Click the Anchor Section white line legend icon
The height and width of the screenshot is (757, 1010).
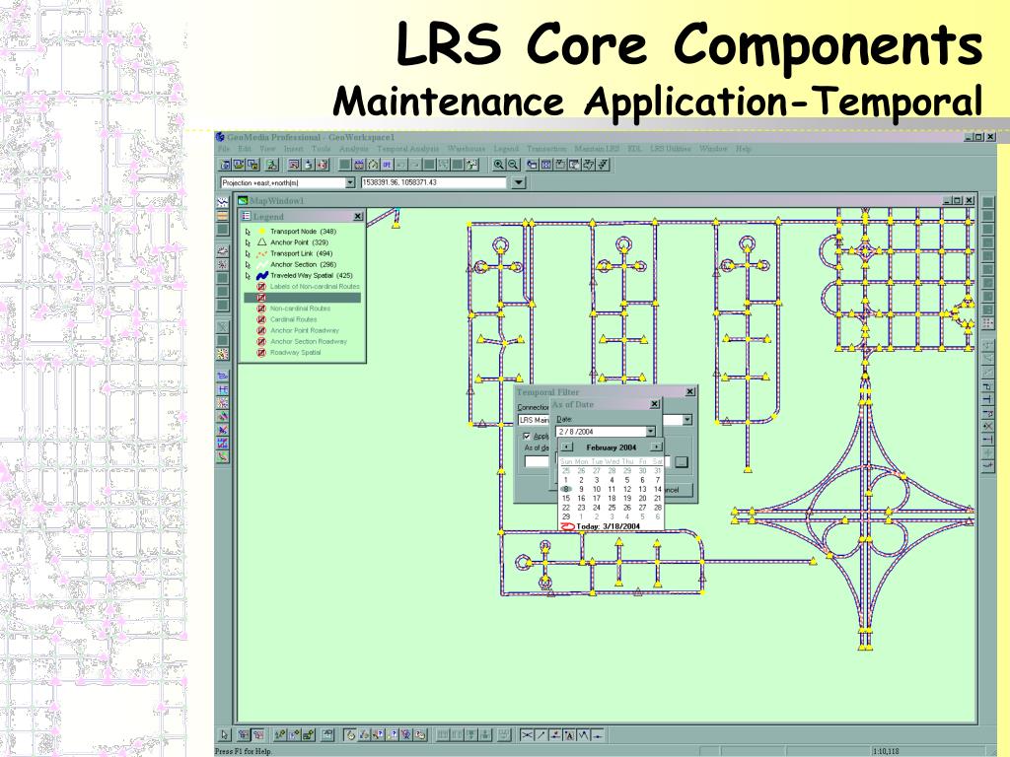click(x=262, y=264)
